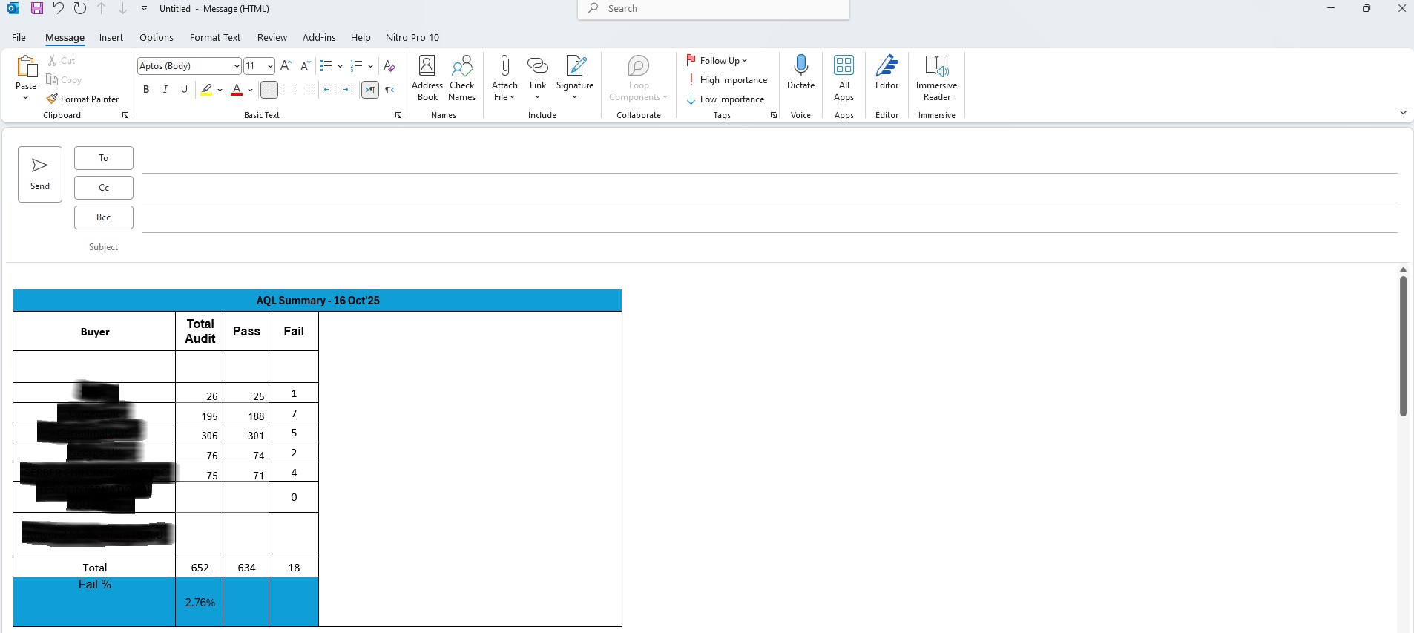Launch Immersive Reader
1414x633 pixels.
[936, 78]
